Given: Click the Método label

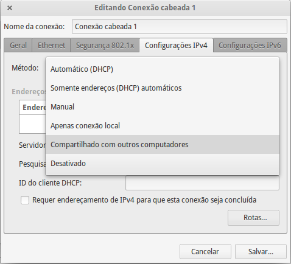Looking at the screenshot, I should 25,68.
